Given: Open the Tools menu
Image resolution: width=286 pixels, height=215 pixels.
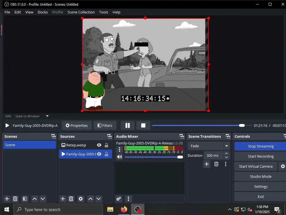Looking at the screenshot, I should tap(103, 12).
